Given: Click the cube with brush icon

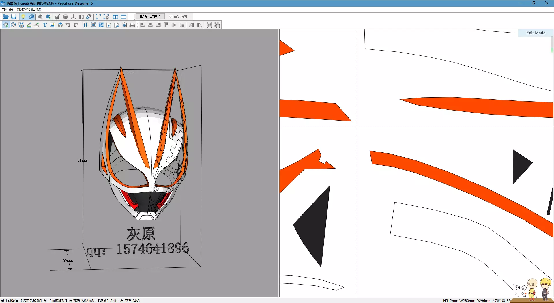Looking at the screenshot, I should click(57, 17).
